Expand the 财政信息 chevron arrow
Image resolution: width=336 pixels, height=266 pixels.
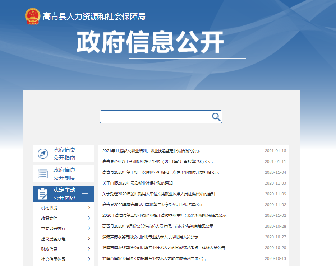(89, 249)
